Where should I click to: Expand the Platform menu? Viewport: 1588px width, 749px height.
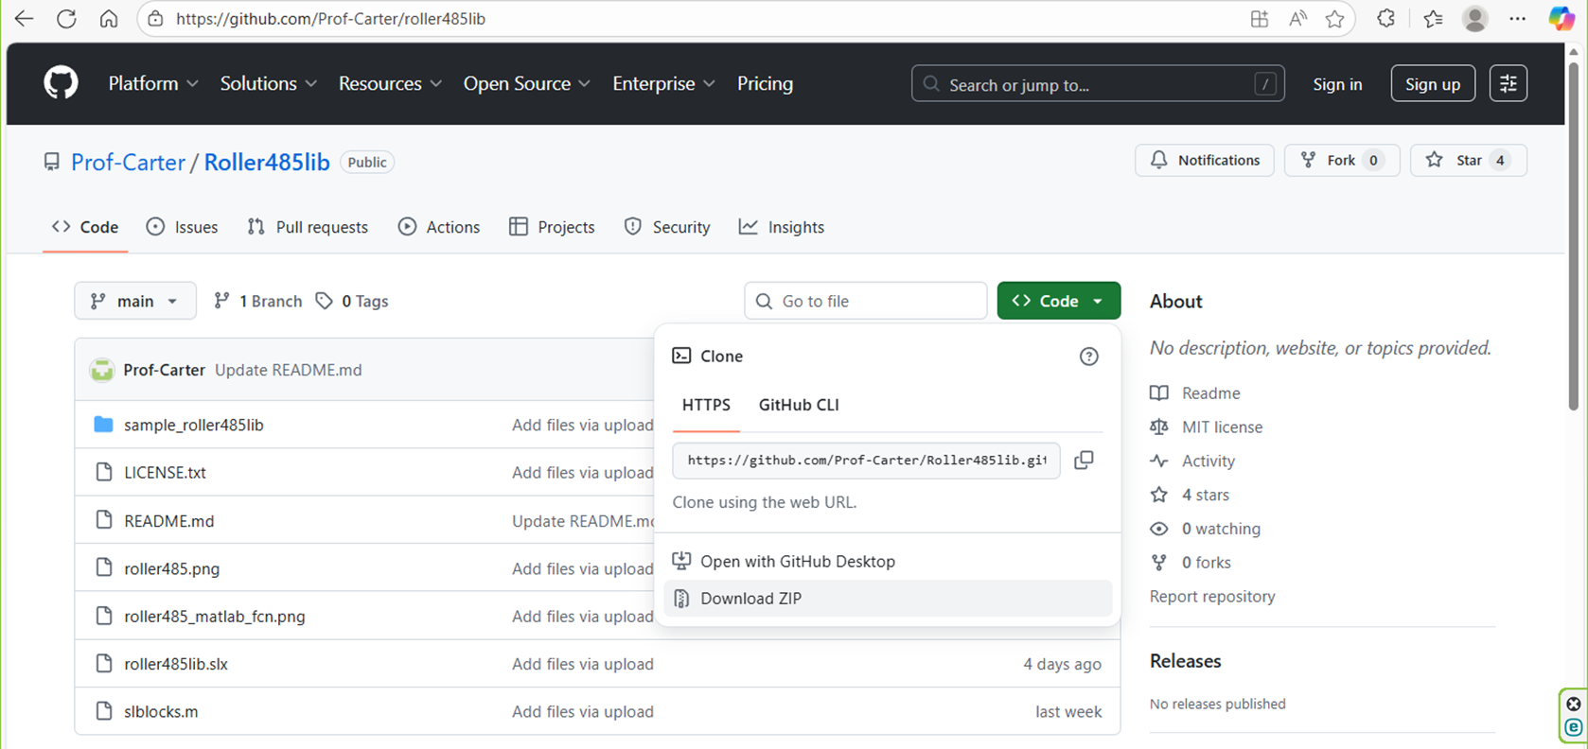(153, 83)
